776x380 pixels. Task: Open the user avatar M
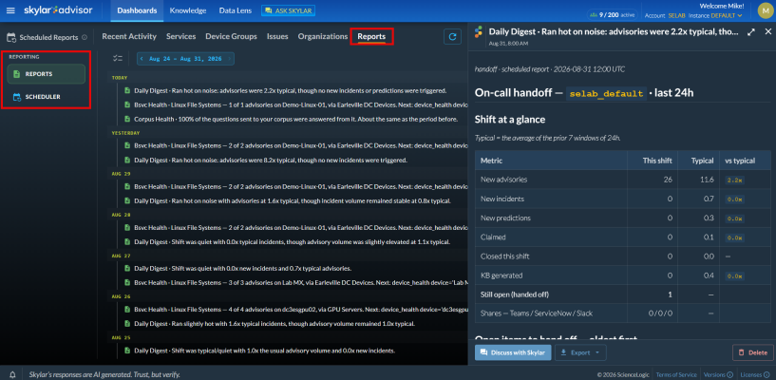pyautogui.click(x=767, y=10)
